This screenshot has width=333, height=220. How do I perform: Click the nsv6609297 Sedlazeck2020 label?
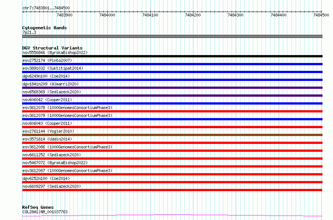pyautogui.click(x=52, y=186)
